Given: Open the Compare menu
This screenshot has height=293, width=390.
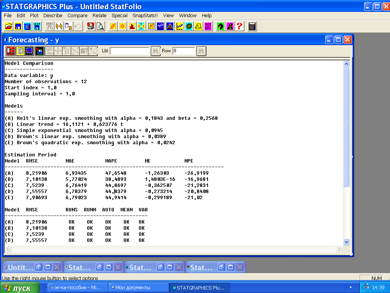Looking at the screenshot, I should pos(77,15).
